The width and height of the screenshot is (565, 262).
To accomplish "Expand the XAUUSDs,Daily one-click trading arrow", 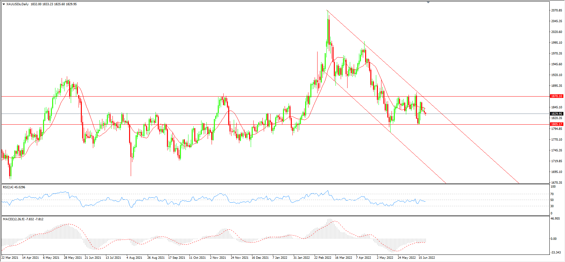I will [4, 4].
